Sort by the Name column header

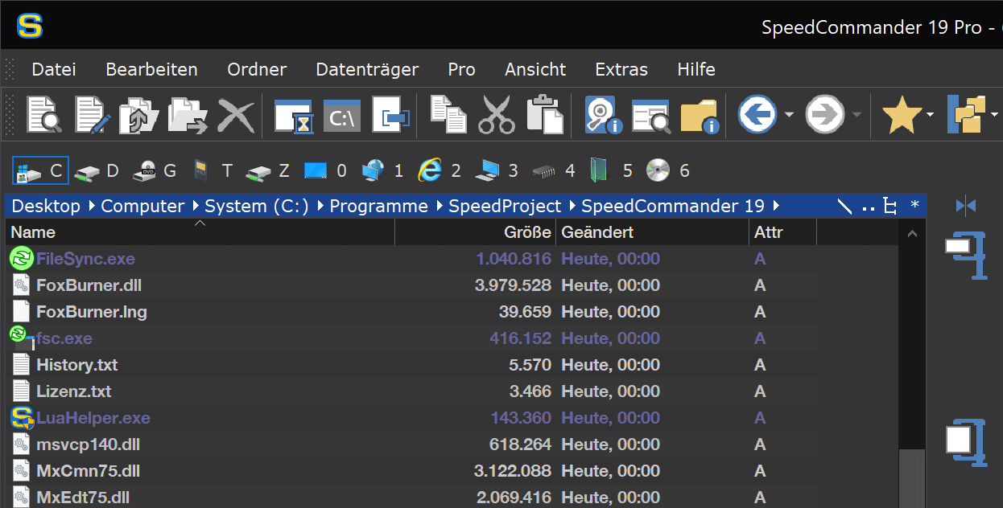200,232
